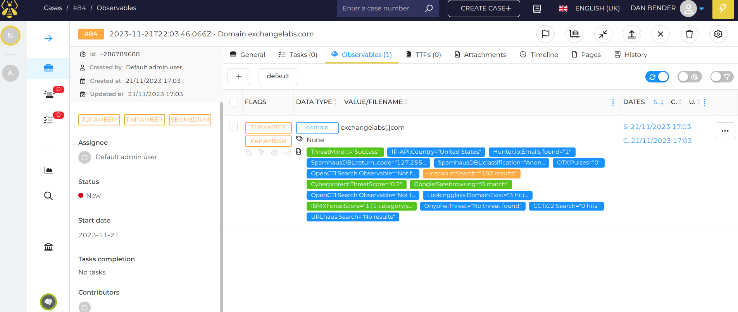Tick the select-all checkbox in header
Image resolution: width=738 pixels, height=312 pixels.
point(234,102)
